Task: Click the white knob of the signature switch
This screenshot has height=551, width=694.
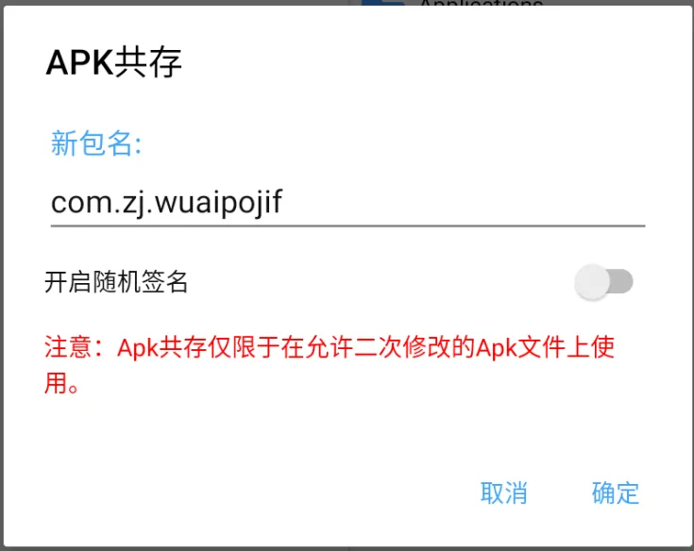Action: tap(592, 282)
